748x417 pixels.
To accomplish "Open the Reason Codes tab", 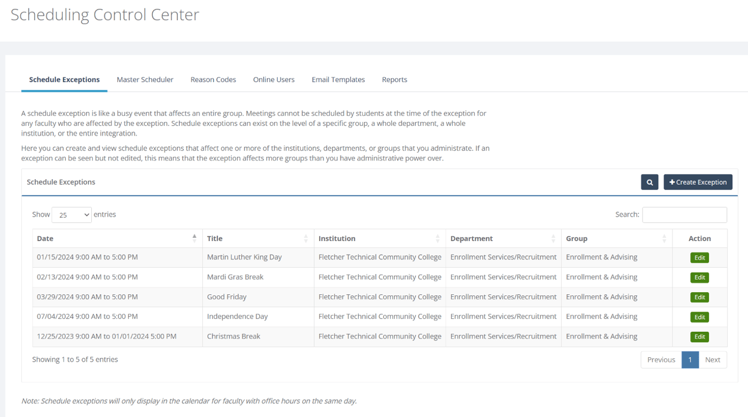I will point(213,79).
